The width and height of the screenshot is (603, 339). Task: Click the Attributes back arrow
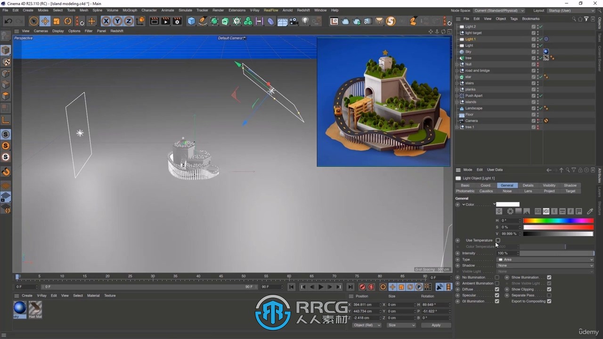pyautogui.click(x=549, y=170)
